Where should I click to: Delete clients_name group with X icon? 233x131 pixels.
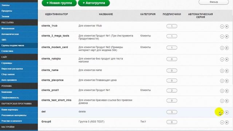(x=227, y=71)
